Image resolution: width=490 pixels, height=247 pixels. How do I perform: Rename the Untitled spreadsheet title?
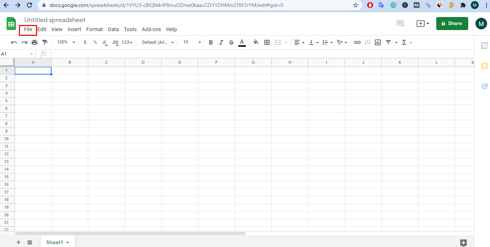point(55,20)
